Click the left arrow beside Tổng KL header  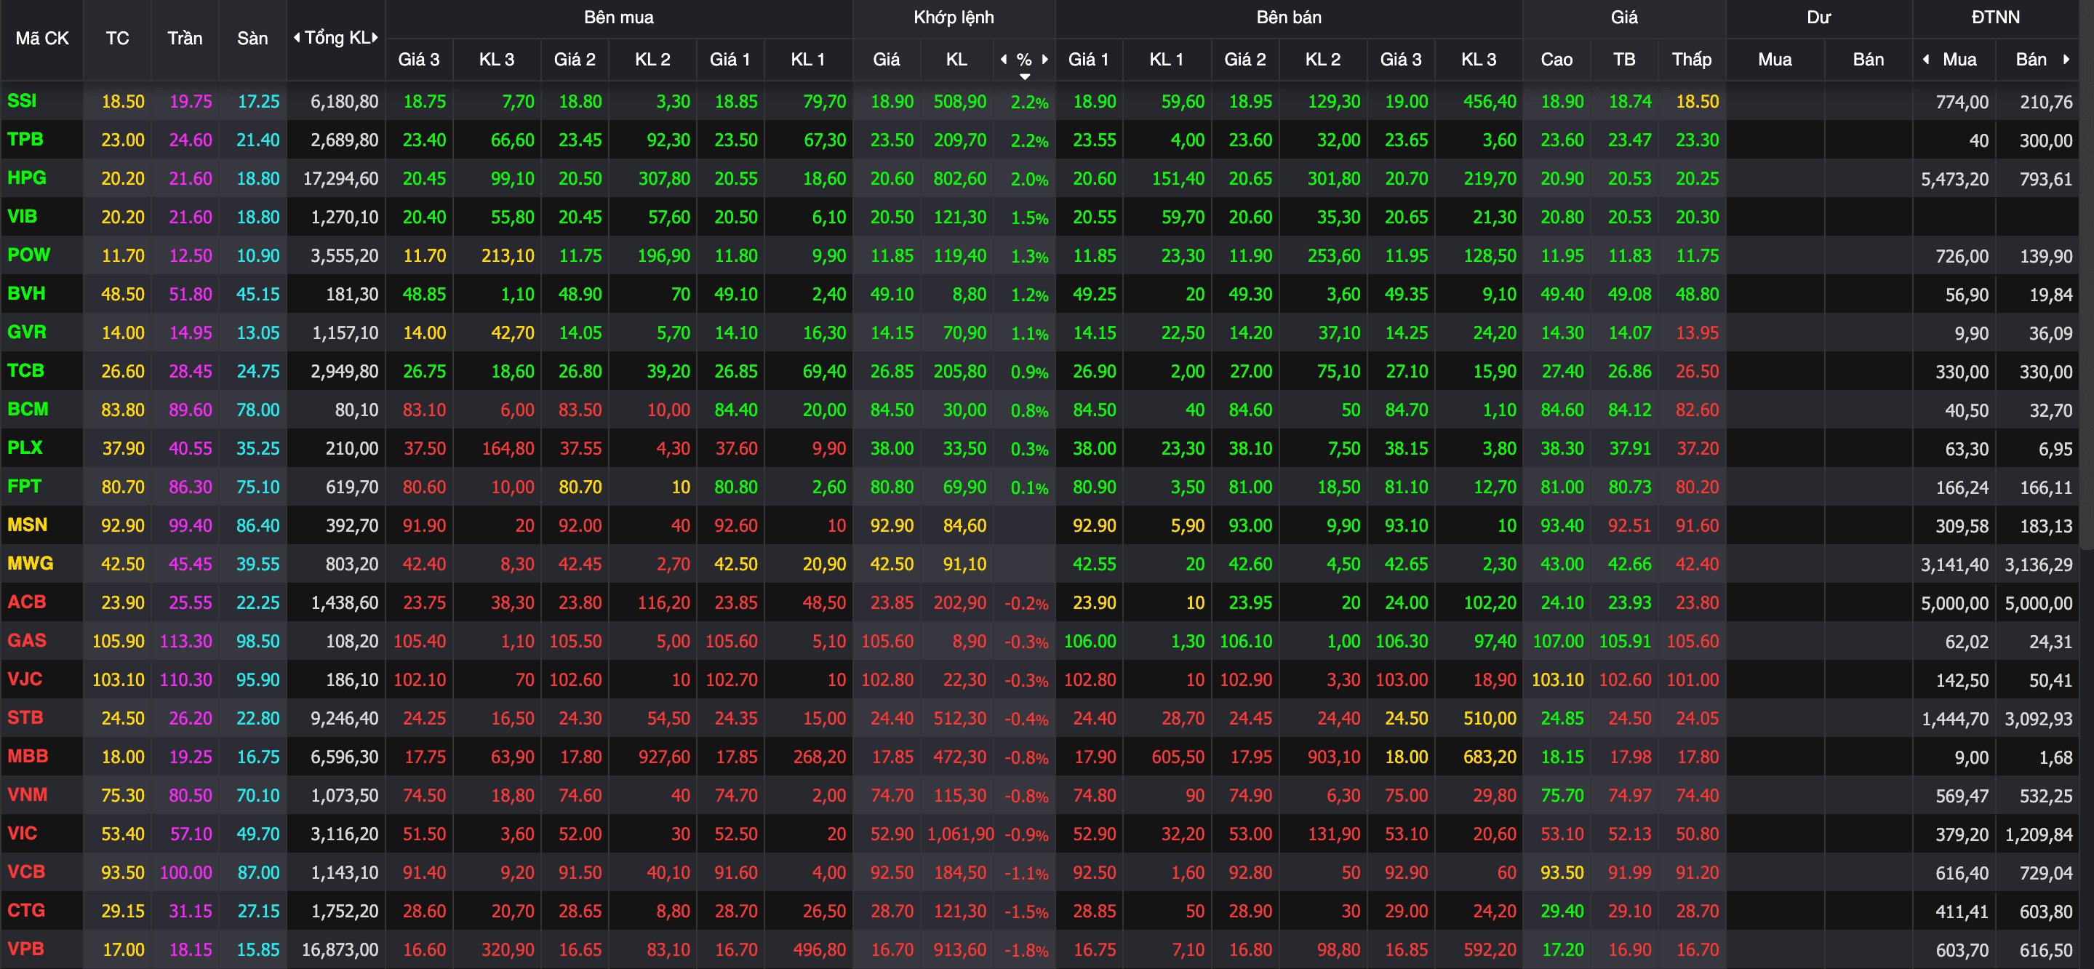pos(297,37)
